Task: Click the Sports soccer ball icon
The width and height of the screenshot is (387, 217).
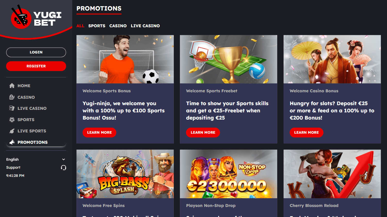Action: point(12,120)
